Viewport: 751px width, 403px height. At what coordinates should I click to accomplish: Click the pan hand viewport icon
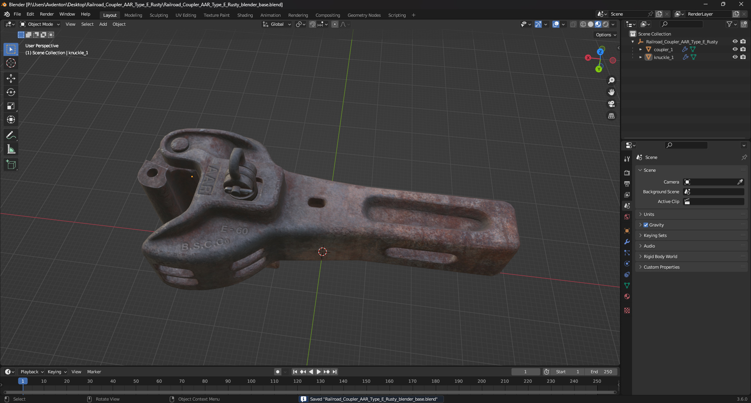coord(611,92)
